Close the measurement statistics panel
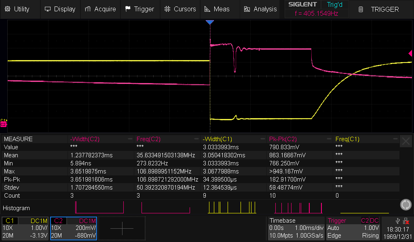414x242 pixels. 406,141
